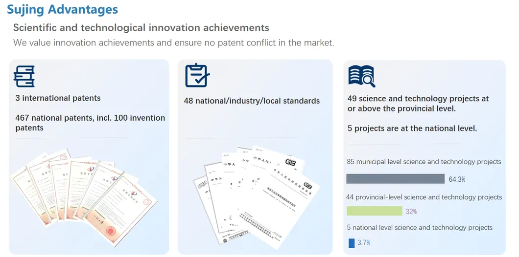This screenshot has height=257, width=519.
Task: Select the "49 science and technology projects" text
Action: tap(418, 103)
